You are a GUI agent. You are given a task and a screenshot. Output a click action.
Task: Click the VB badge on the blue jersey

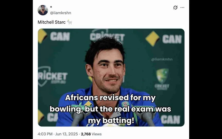pos(125,104)
